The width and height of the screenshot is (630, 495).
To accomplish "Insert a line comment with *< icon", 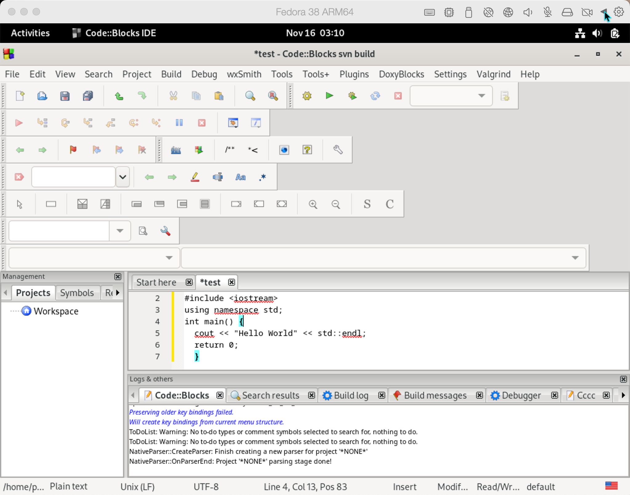I will point(253,150).
